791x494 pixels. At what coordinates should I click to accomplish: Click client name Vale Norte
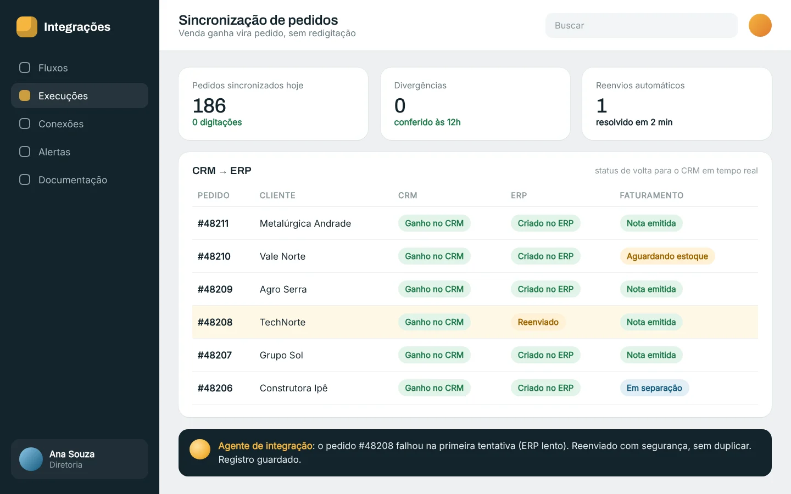pos(282,256)
